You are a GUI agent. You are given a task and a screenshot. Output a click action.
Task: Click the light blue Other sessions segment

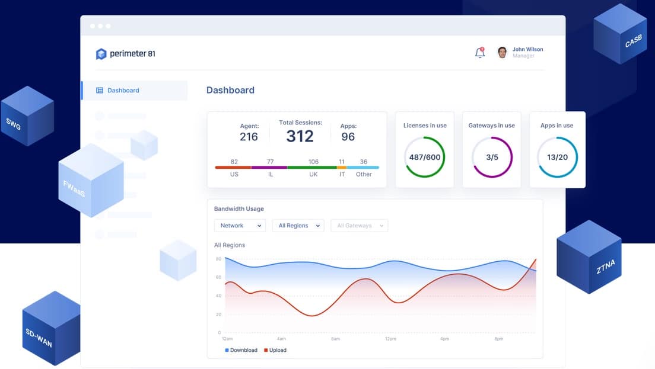363,167
